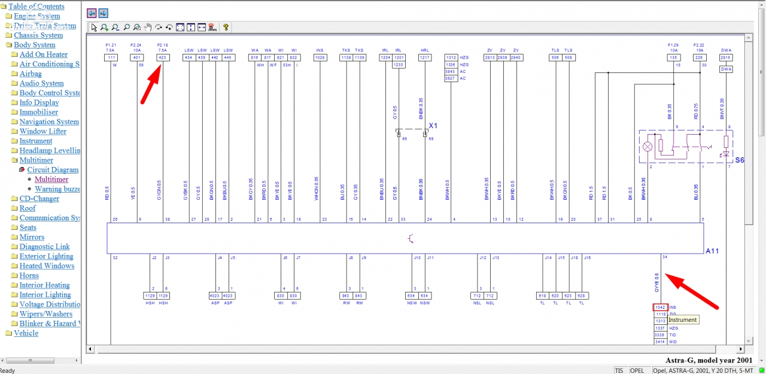The image size is (766, 374).
Task: Select the Warning buzzer tree item
Action: pyautogui.click(x=57, y=189)
